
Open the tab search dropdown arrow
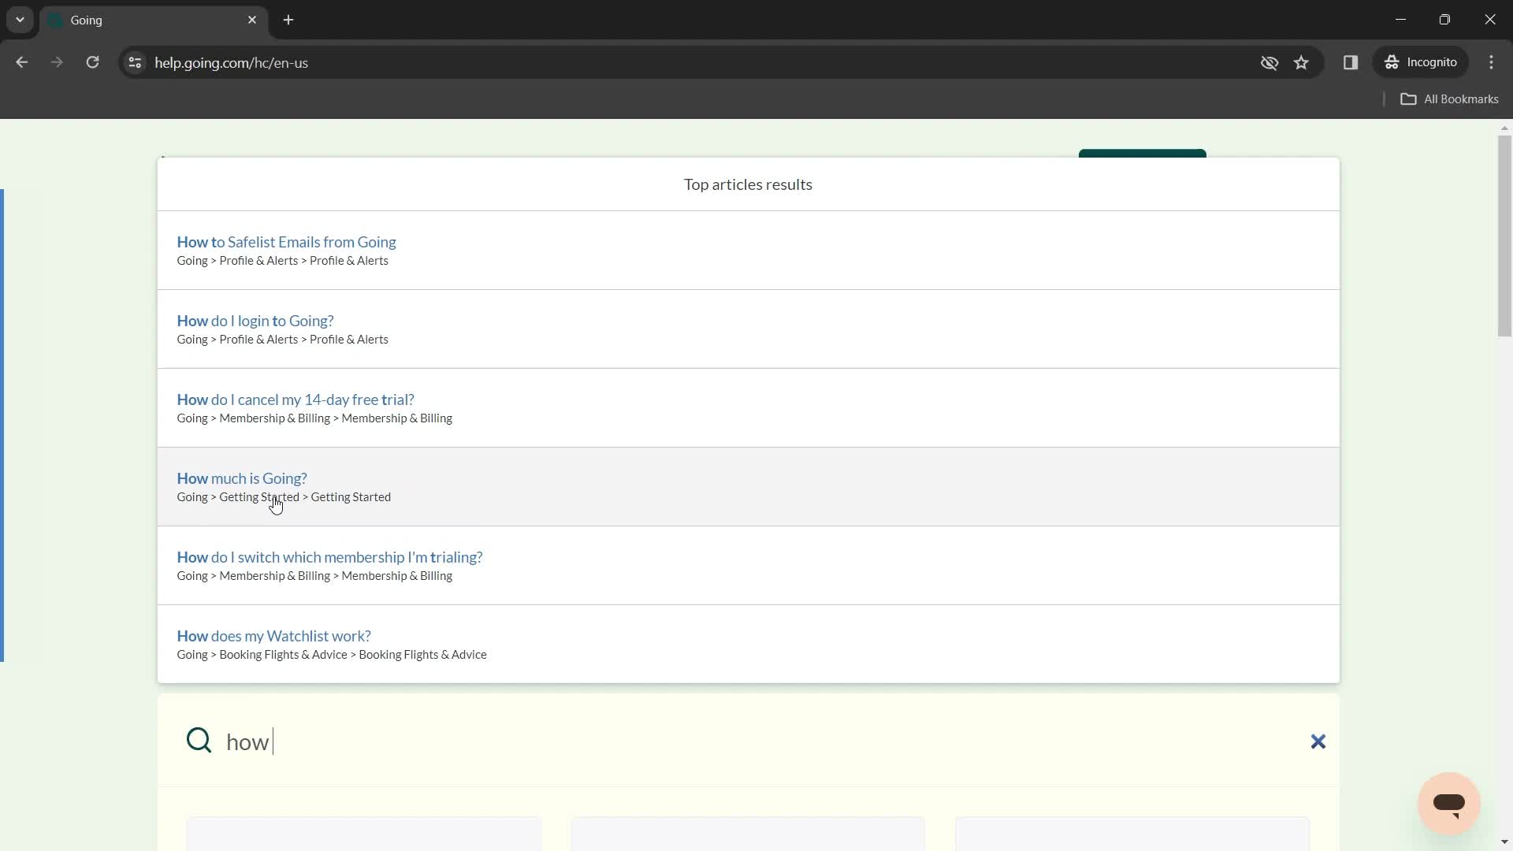coord(20,20)
